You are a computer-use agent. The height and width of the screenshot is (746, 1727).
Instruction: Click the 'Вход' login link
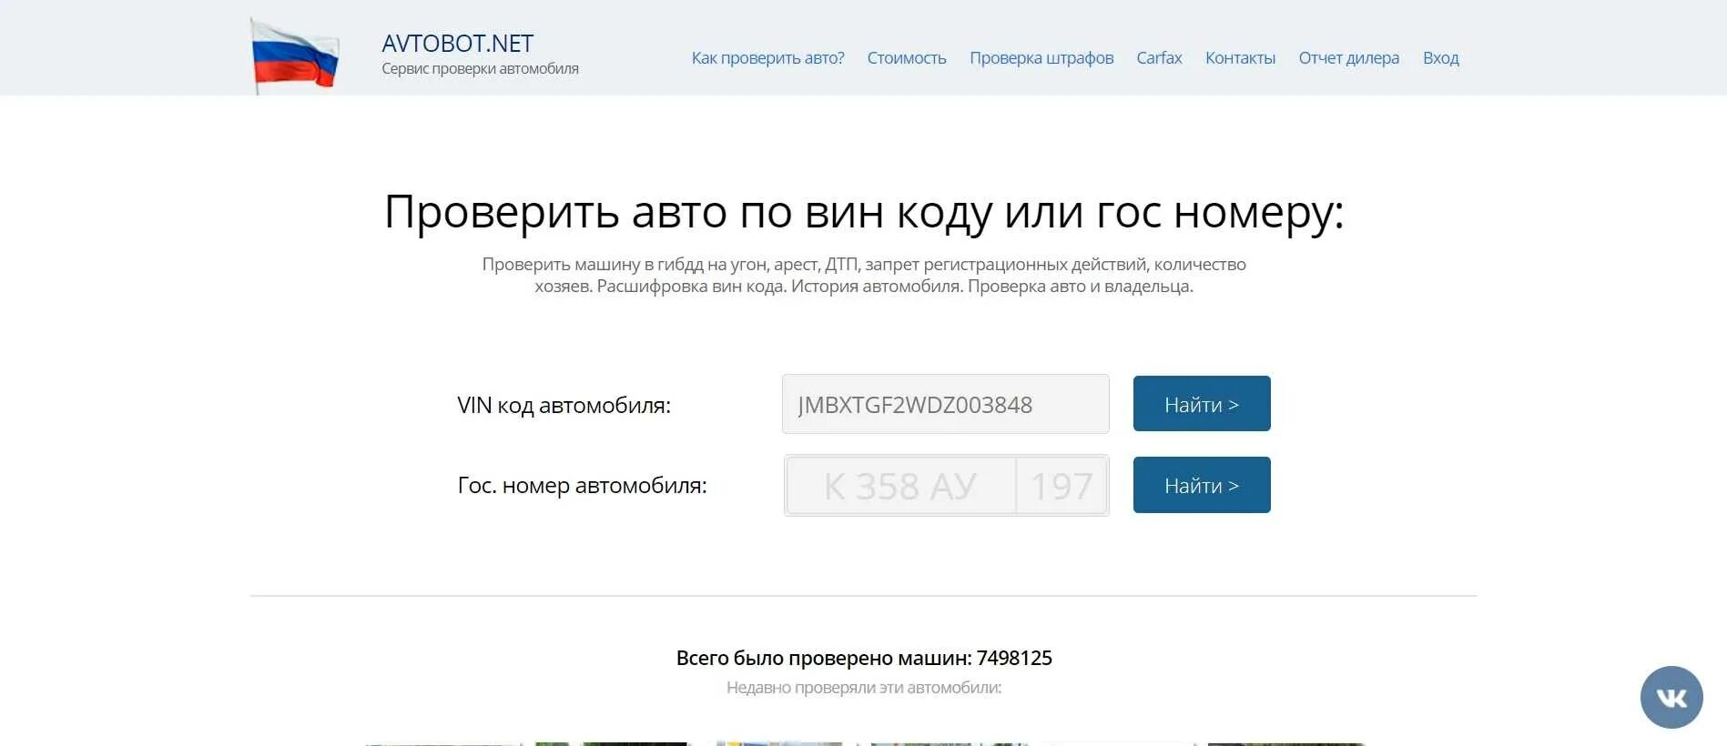click(x=1440, y=58)
